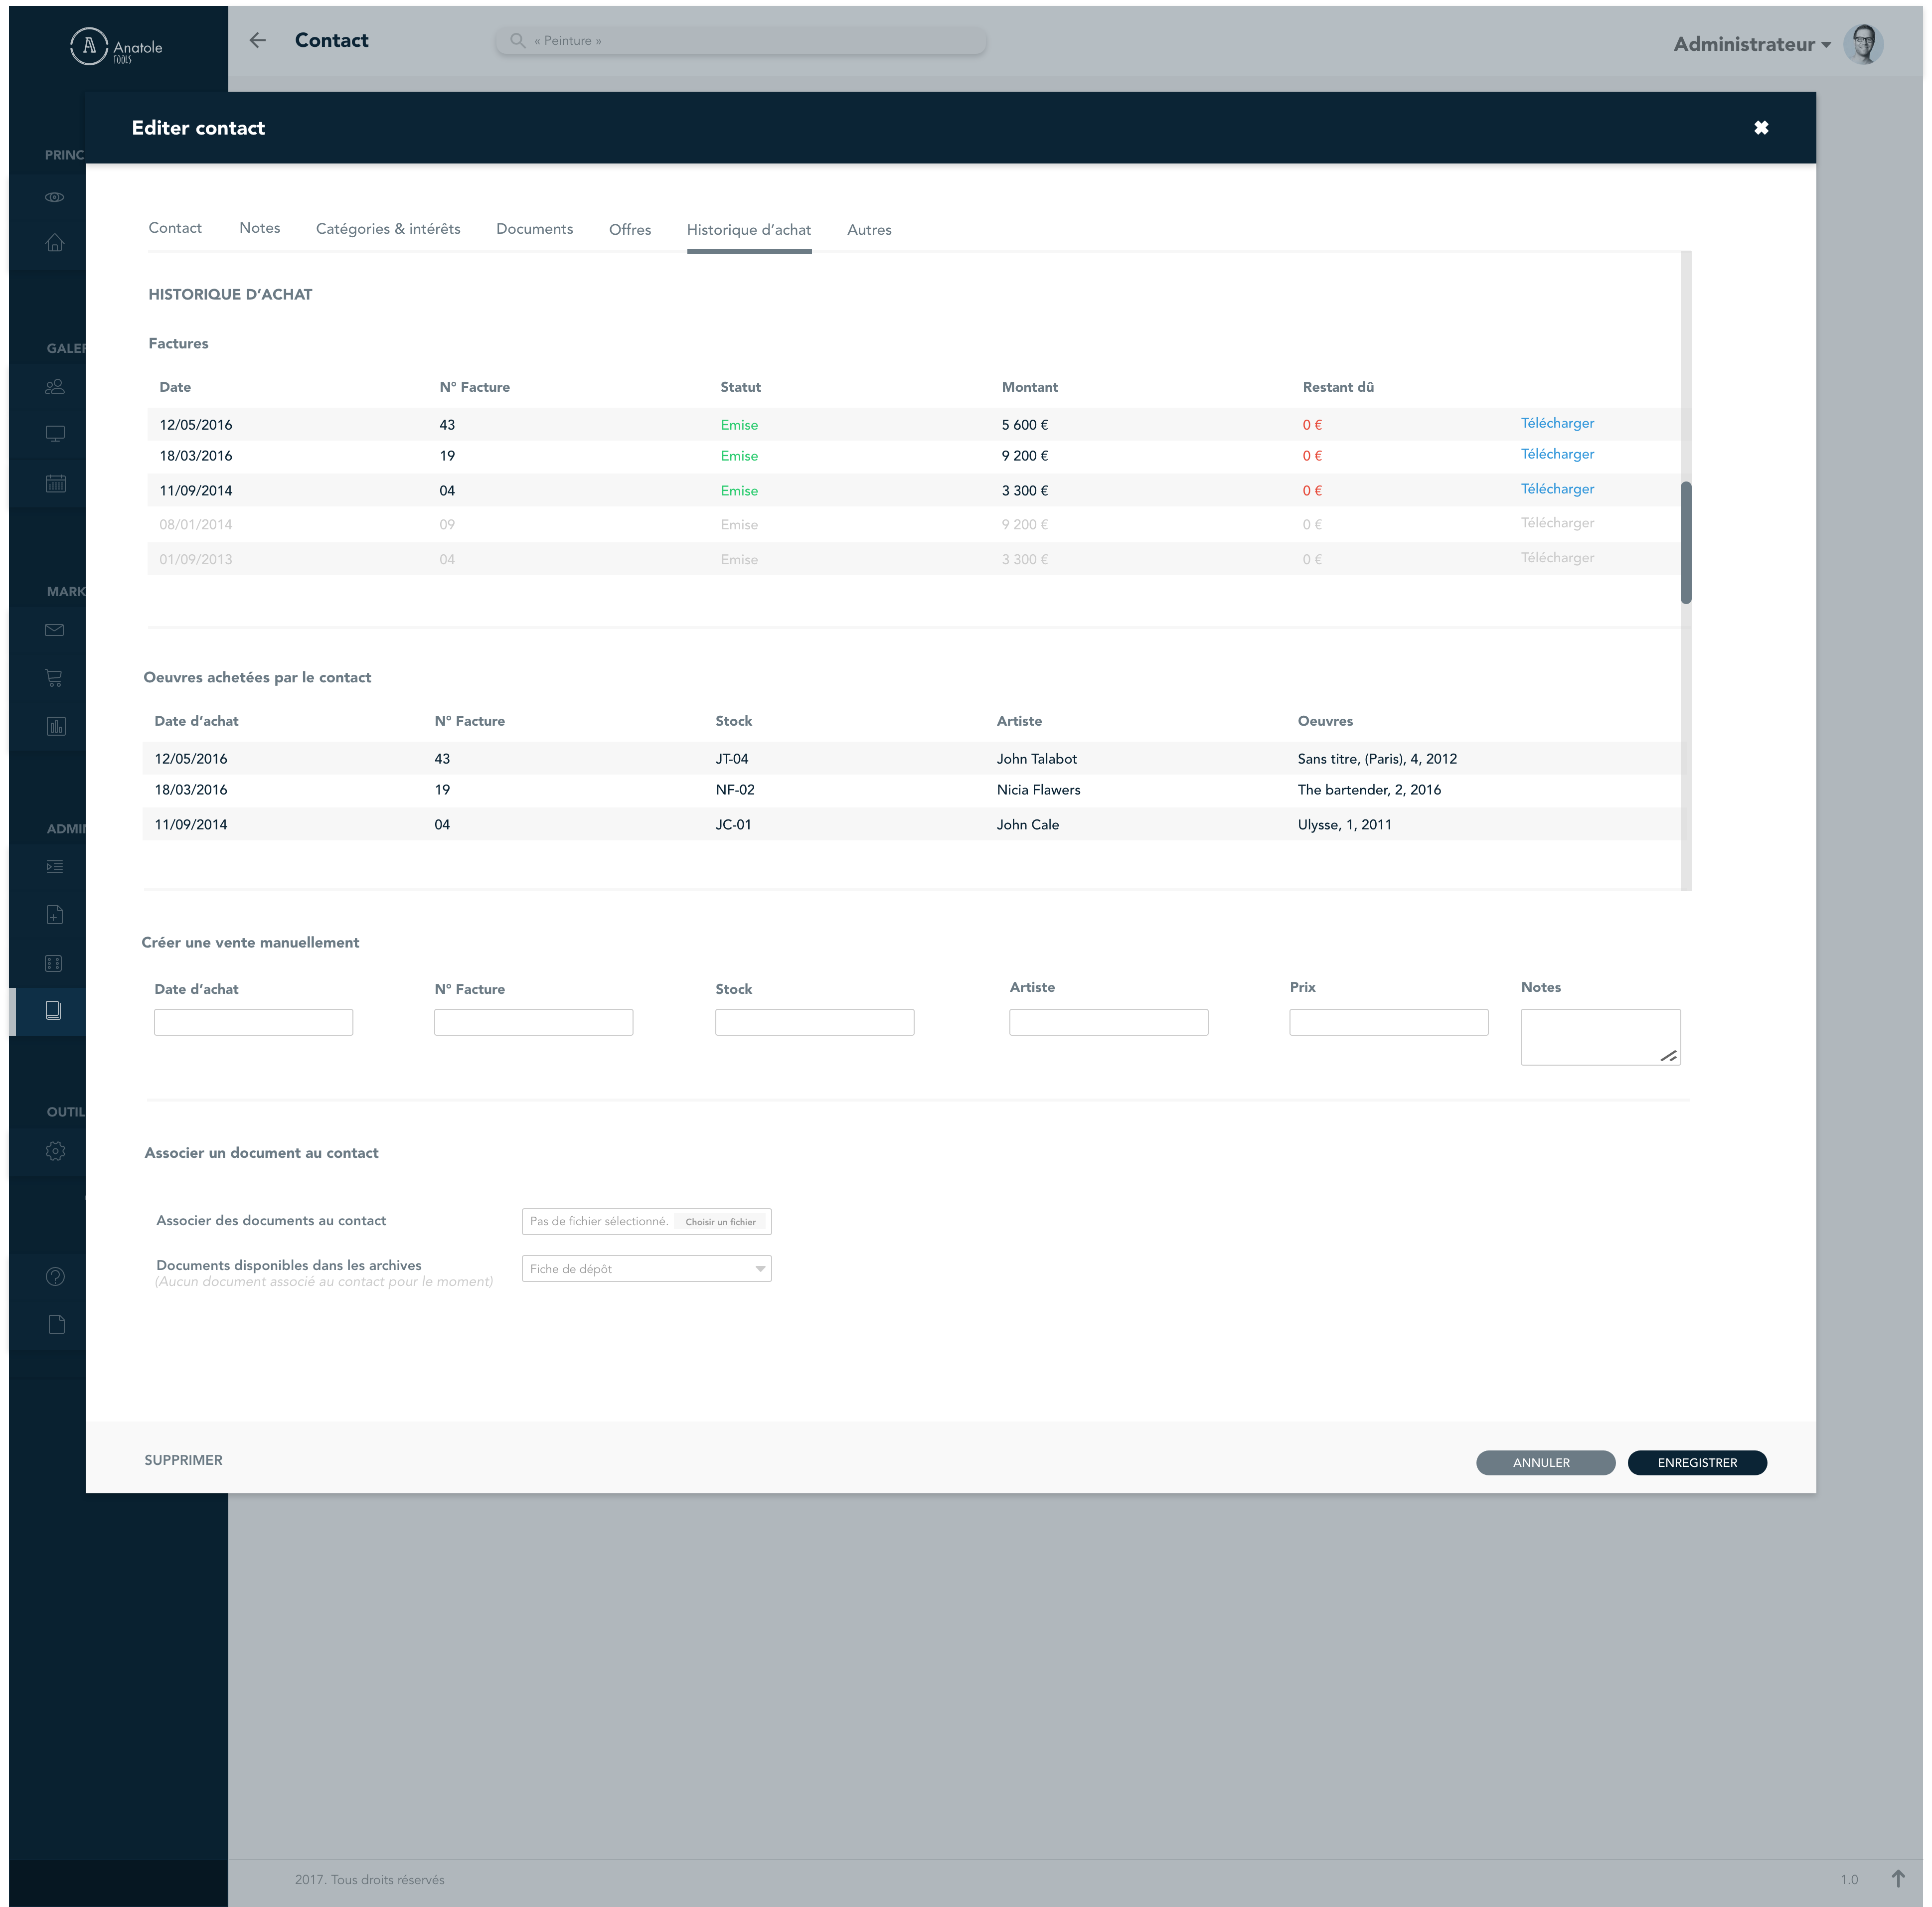Viewport: 1932px width, 1907px height.
Task: Open the add document icon in sidebar
Action: click(x=55, y=915)
